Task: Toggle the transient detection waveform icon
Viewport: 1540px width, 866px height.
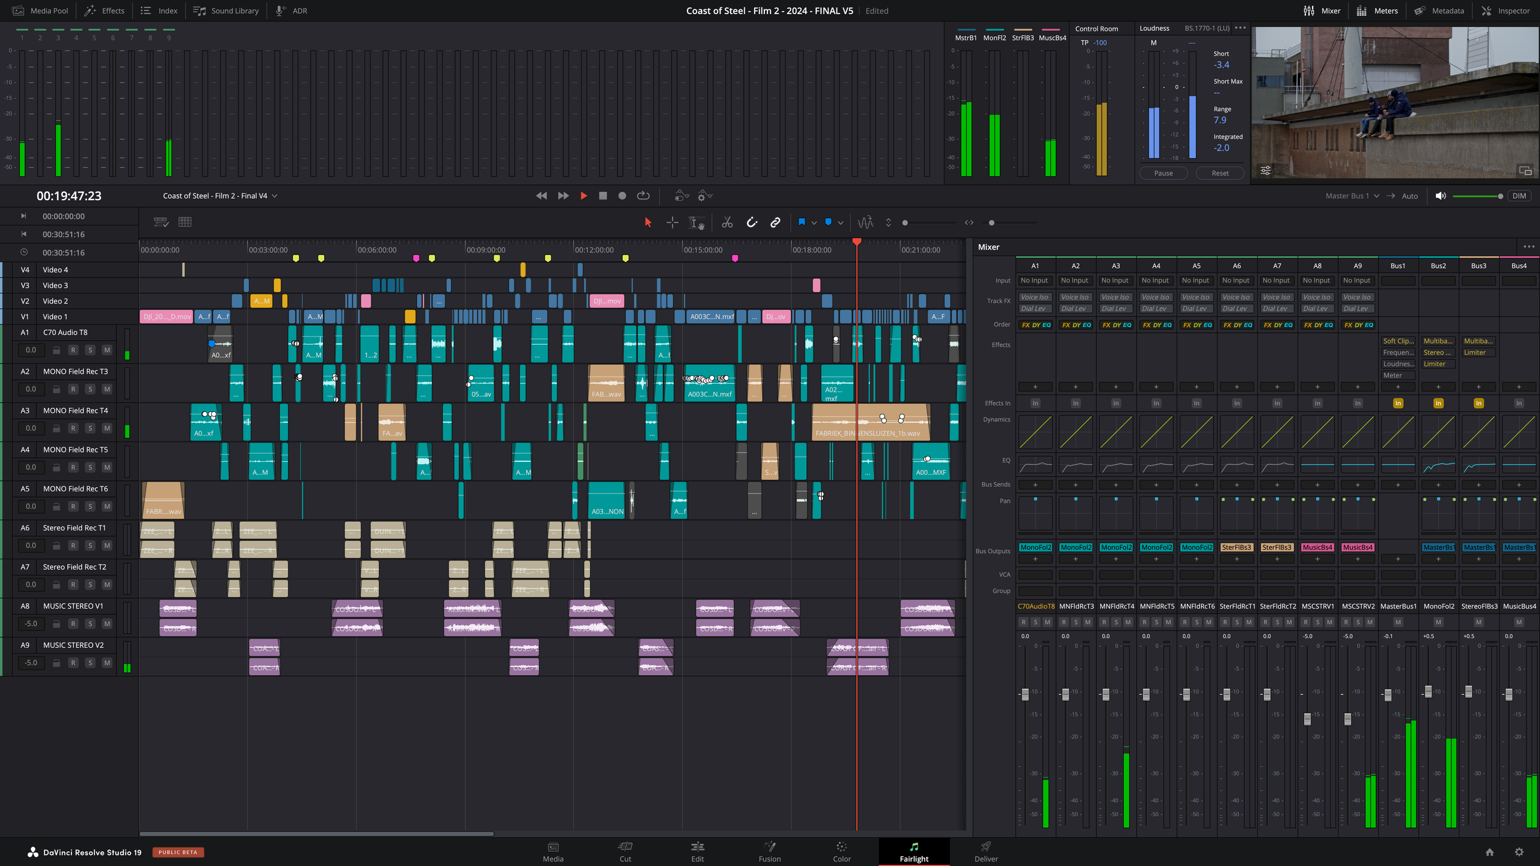Action: 865,222
